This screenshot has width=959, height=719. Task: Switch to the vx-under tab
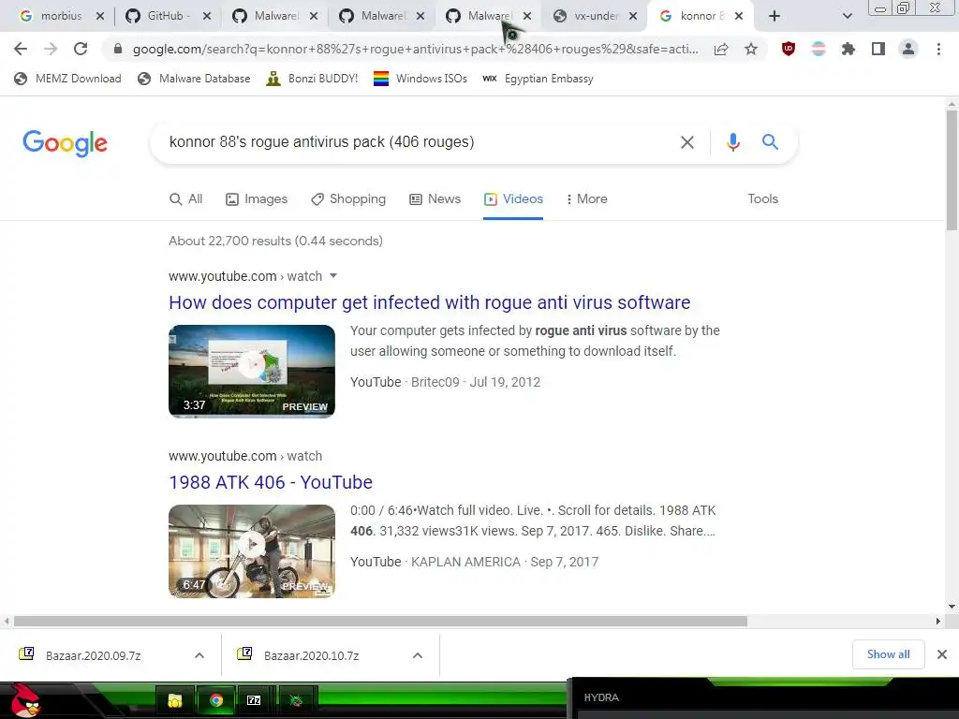(x=593, y=16)
